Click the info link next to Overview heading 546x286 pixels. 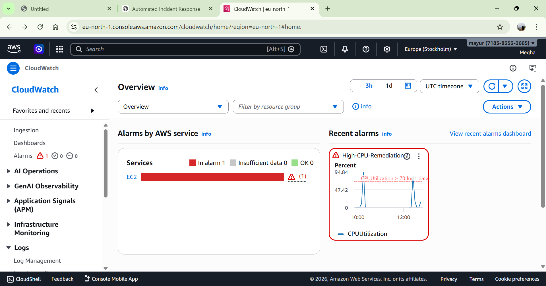[163, 88]
